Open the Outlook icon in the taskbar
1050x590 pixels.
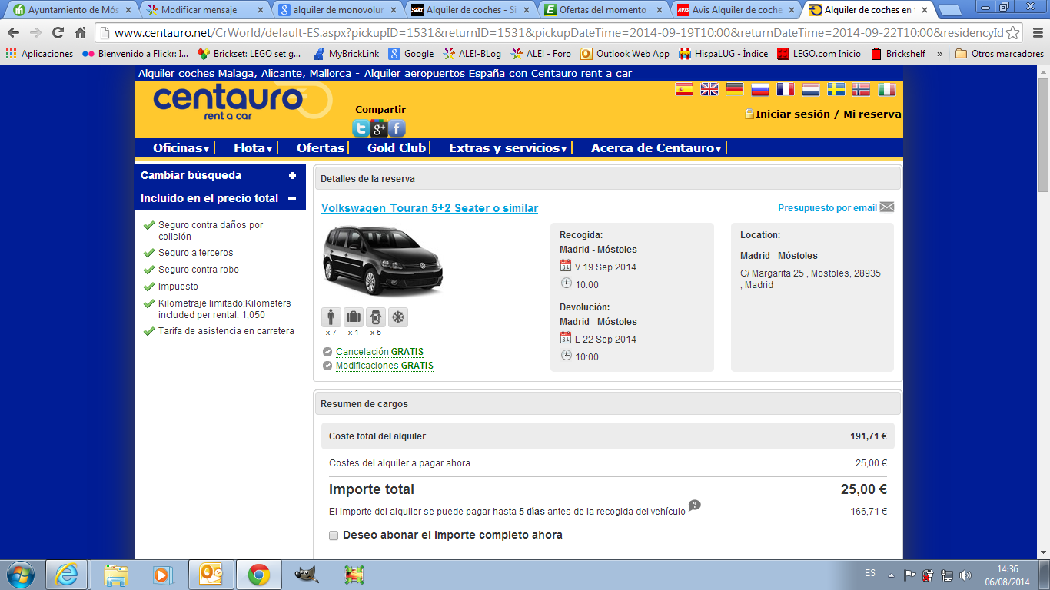point(211,575)
